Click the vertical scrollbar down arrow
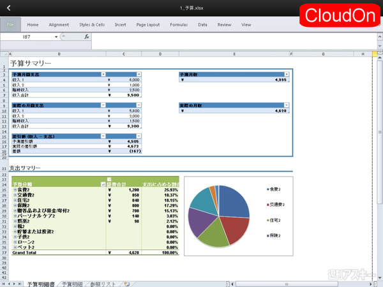383x287 pixels. pos(380,277)
